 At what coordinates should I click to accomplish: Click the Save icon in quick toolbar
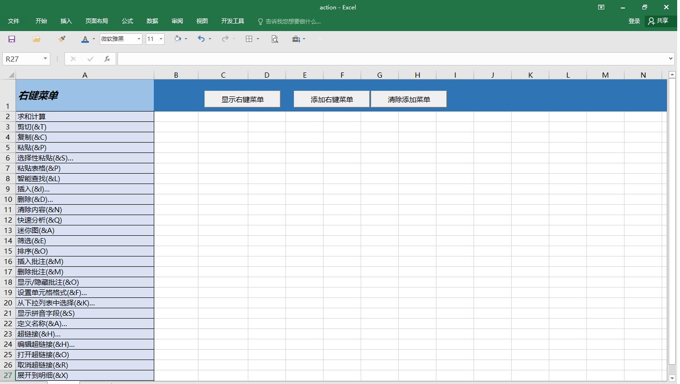coord(12,39)
